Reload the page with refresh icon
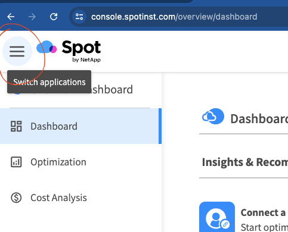 click(54, 17)
